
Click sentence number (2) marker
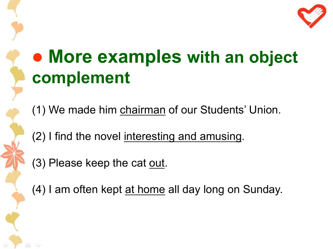[39, 137]
